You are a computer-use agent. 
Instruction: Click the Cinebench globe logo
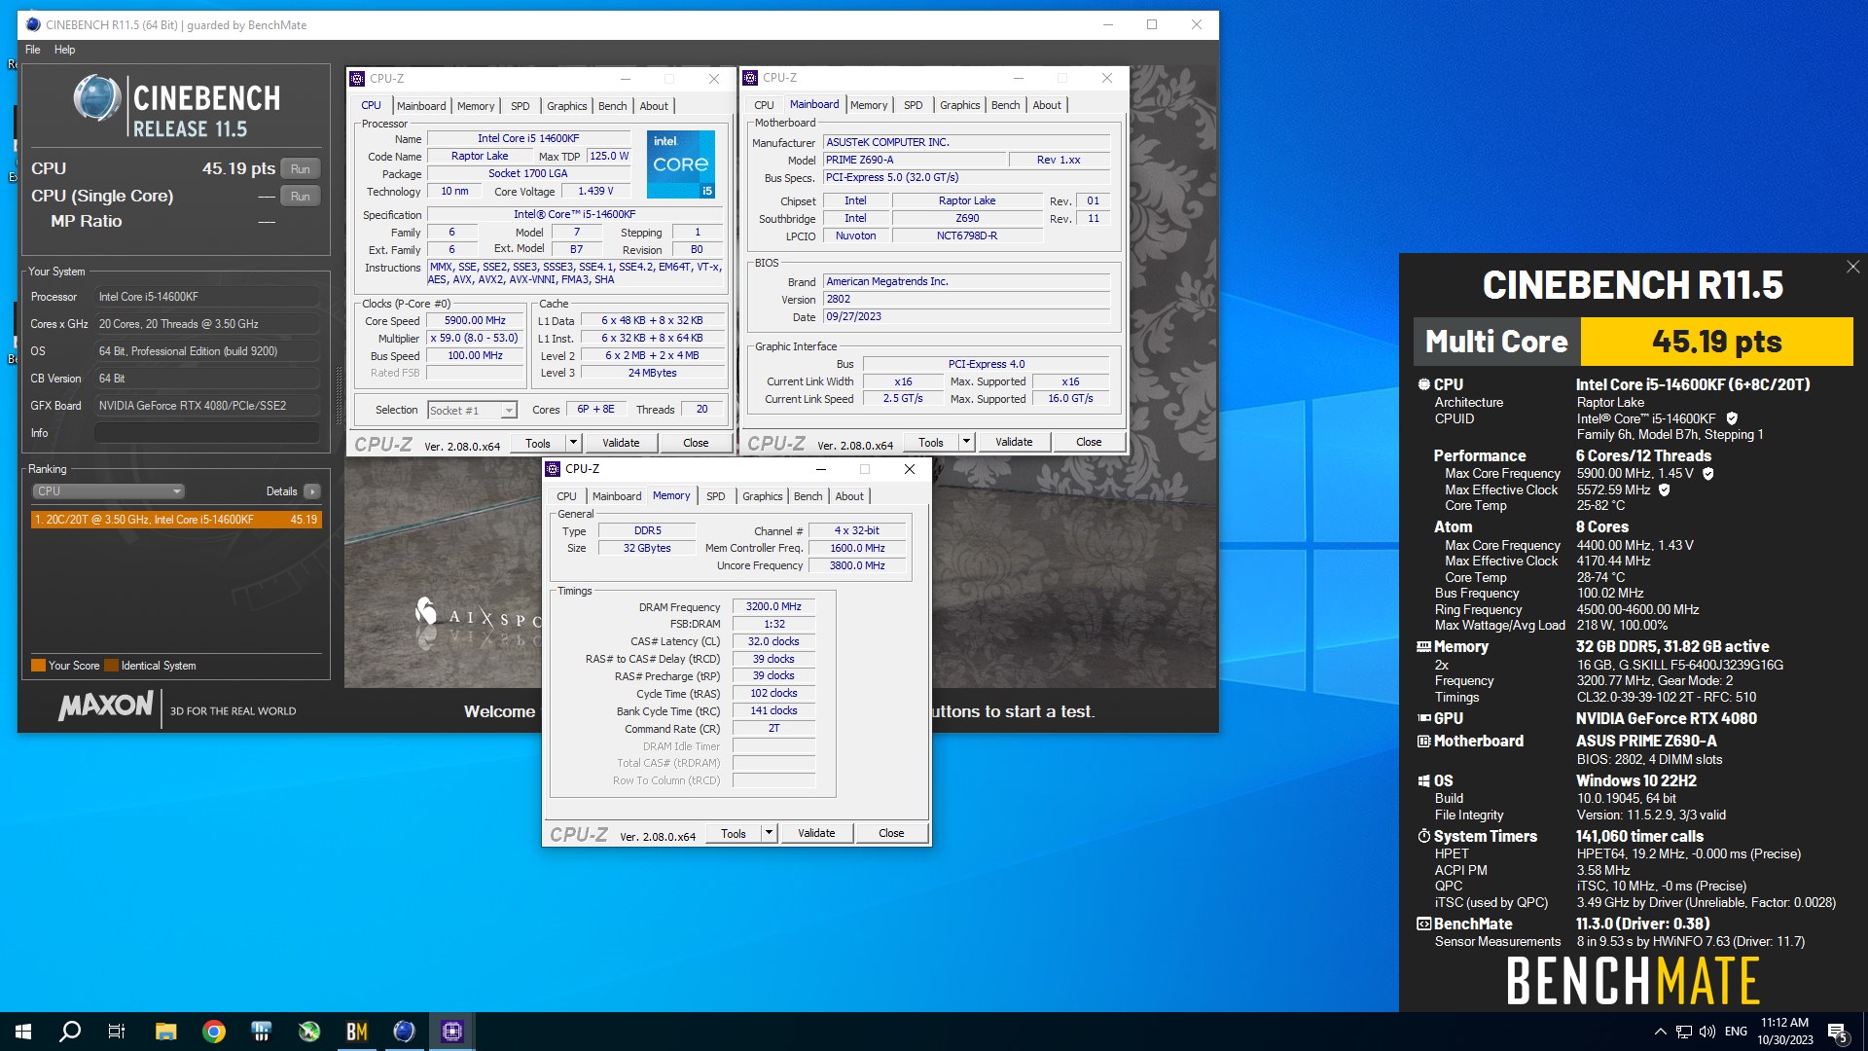(x=97, y=98)
